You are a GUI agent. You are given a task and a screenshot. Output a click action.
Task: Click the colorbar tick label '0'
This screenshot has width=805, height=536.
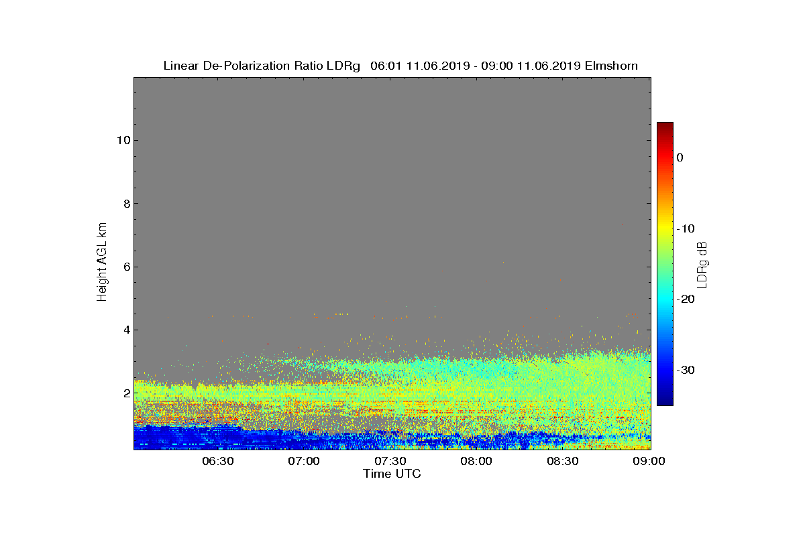680,157
